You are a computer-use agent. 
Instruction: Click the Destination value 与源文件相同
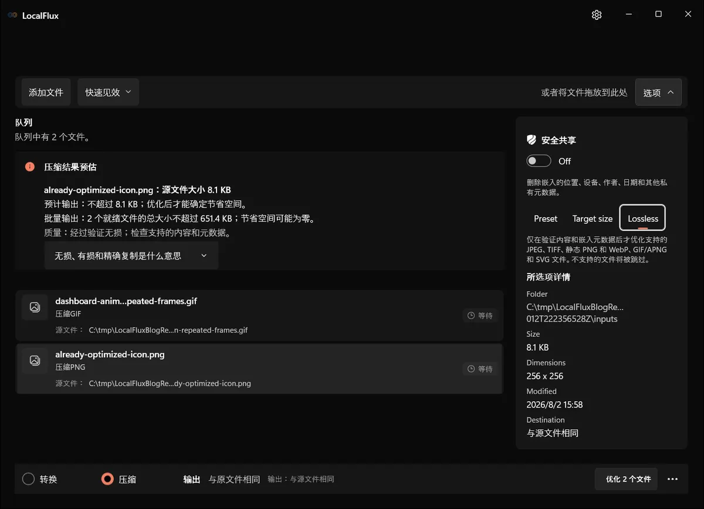point(552,433)
